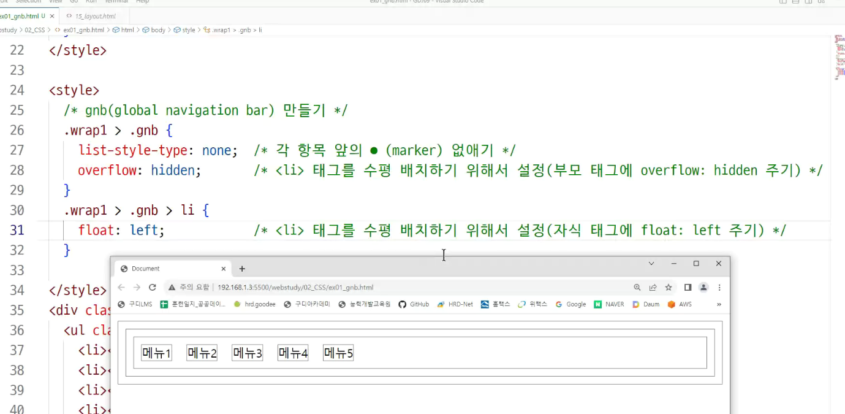Open the 02_CSS breadcrumb
Image resolution: width=845 pixels, height=414 pixels.
[x=36, y=29]
